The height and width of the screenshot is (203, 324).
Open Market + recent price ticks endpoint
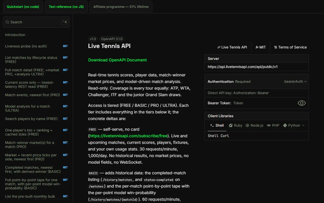tap(36, 157)
